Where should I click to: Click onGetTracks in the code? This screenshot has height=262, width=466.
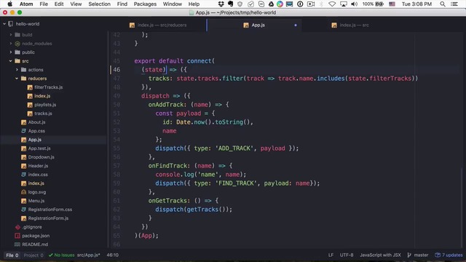(x=167, y=201)
